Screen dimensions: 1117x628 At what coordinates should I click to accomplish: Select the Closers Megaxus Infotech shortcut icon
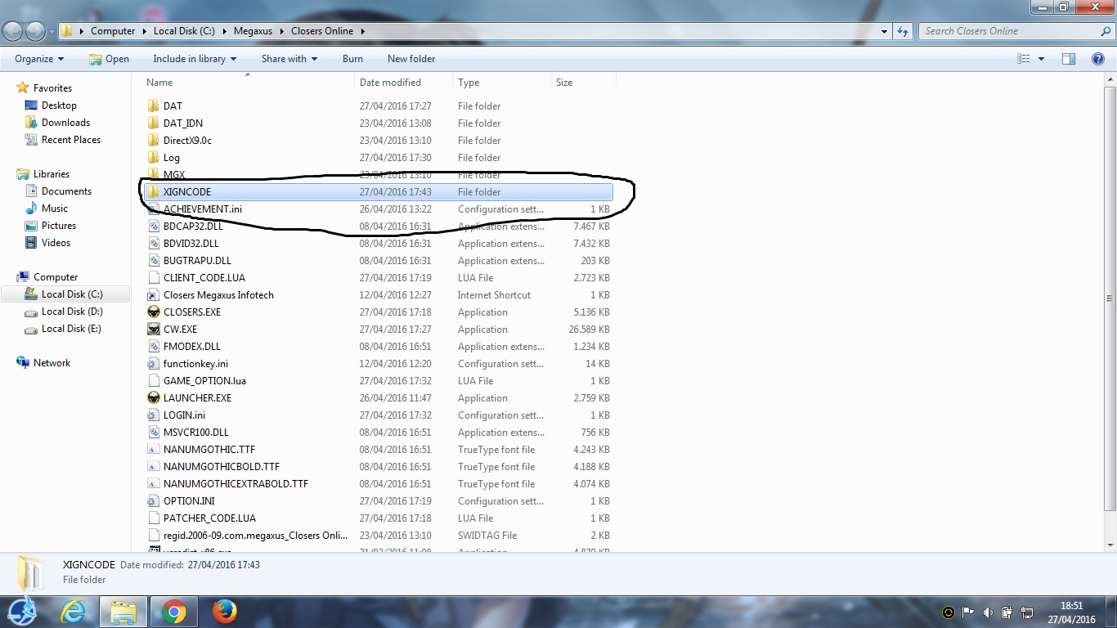click(x=153, y=295)
